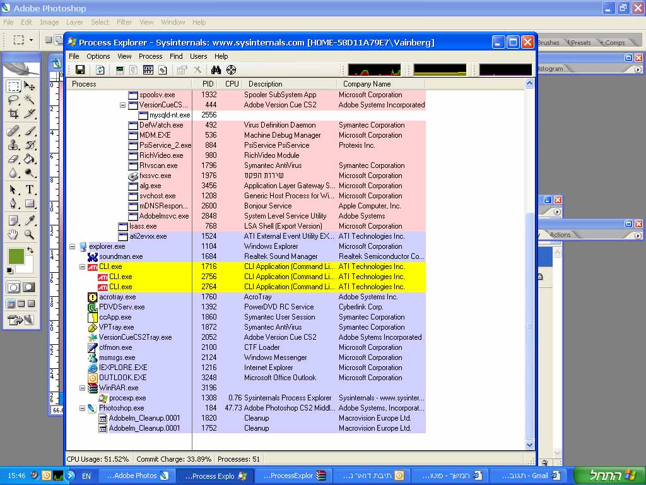
Task: Open the Actions palette options menu arrow
Action: pyautogui.click(x=638, y=236)
